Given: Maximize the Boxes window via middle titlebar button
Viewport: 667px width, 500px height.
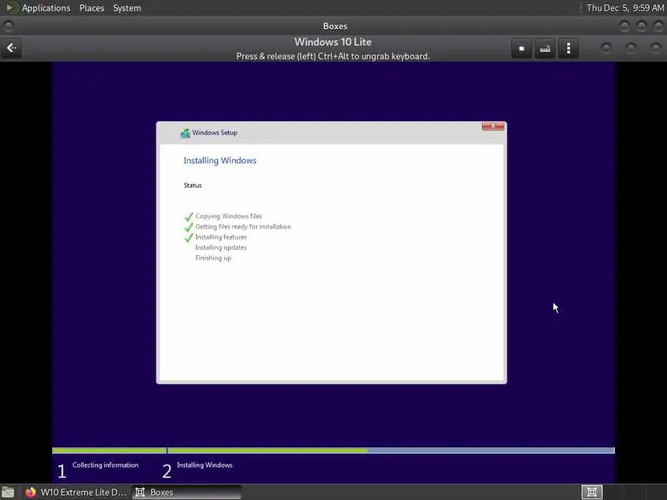Looking at the screenshot, I should click(641, 26).
